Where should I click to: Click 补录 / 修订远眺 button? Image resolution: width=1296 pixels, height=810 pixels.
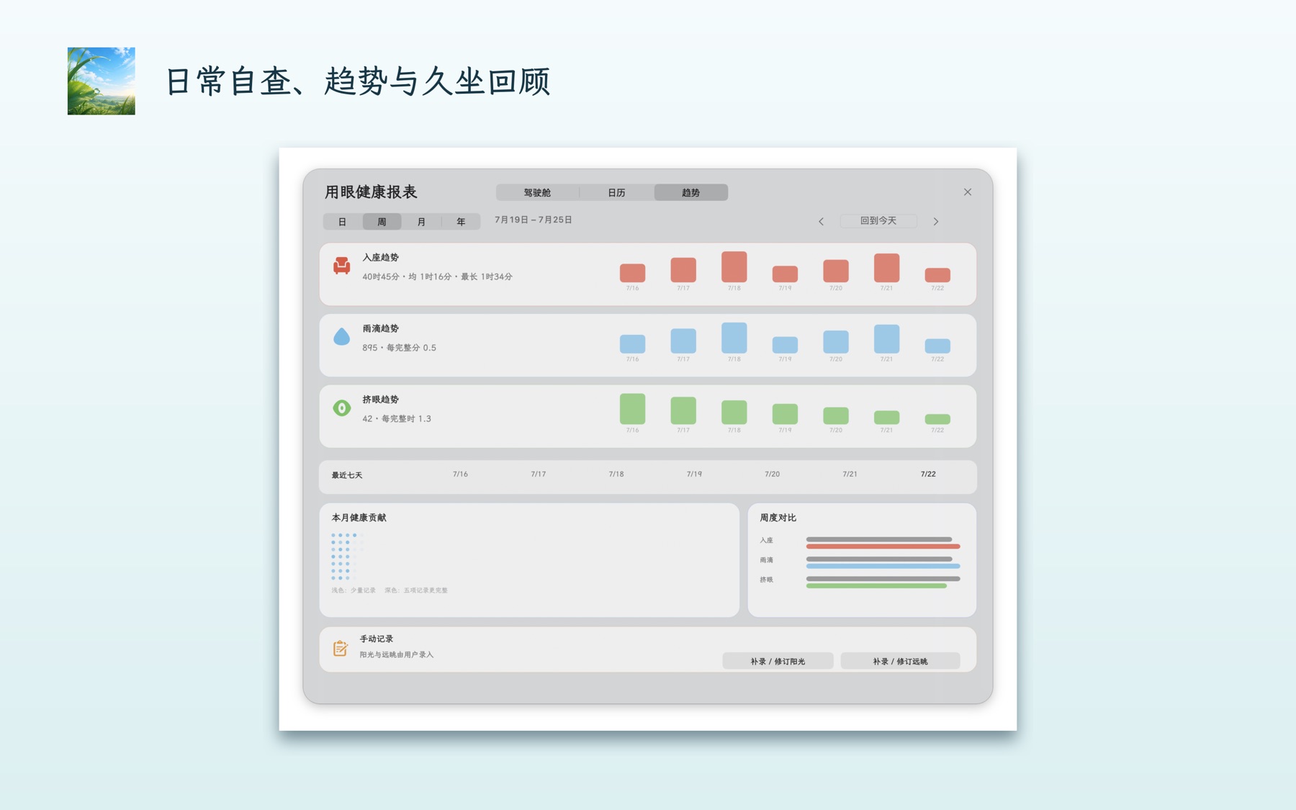[900, 661]
